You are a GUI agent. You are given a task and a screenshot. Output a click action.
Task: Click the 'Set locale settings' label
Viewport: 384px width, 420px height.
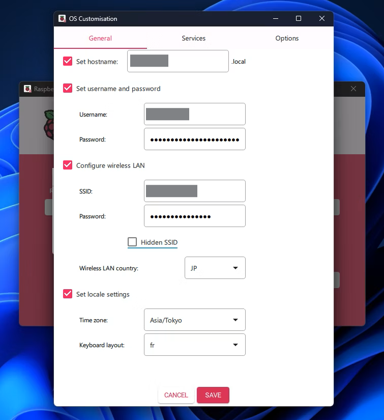[103, 294]
